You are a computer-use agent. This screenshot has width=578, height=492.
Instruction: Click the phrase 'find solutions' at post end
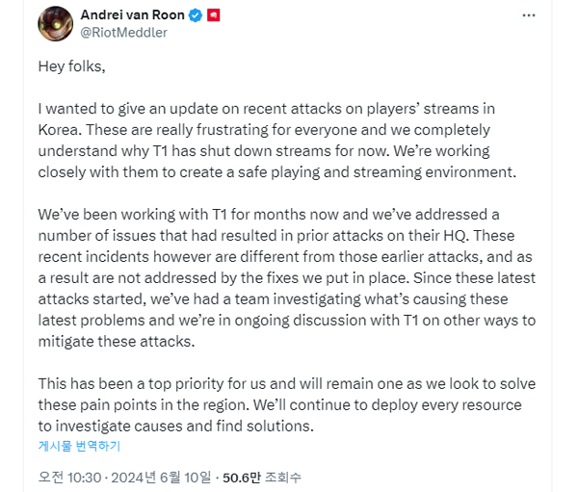tap(269, 425)
